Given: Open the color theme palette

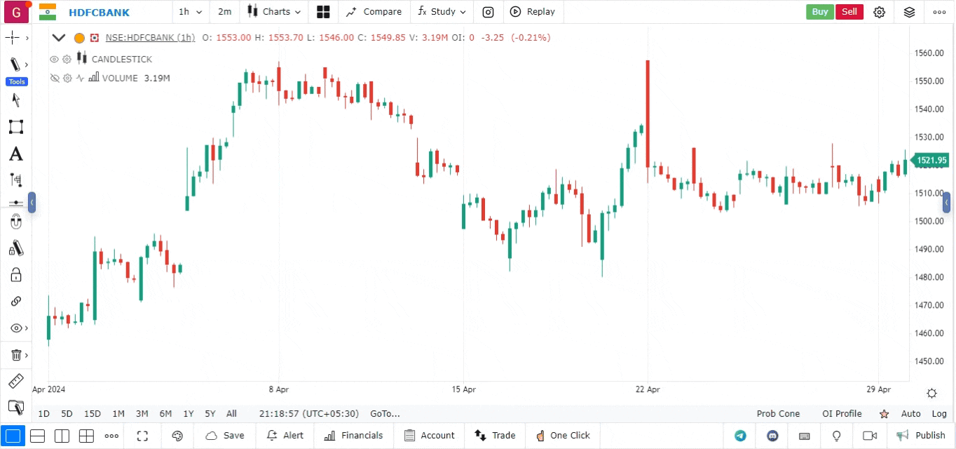Looking at the screenshot, I should [x=177, y=436].
